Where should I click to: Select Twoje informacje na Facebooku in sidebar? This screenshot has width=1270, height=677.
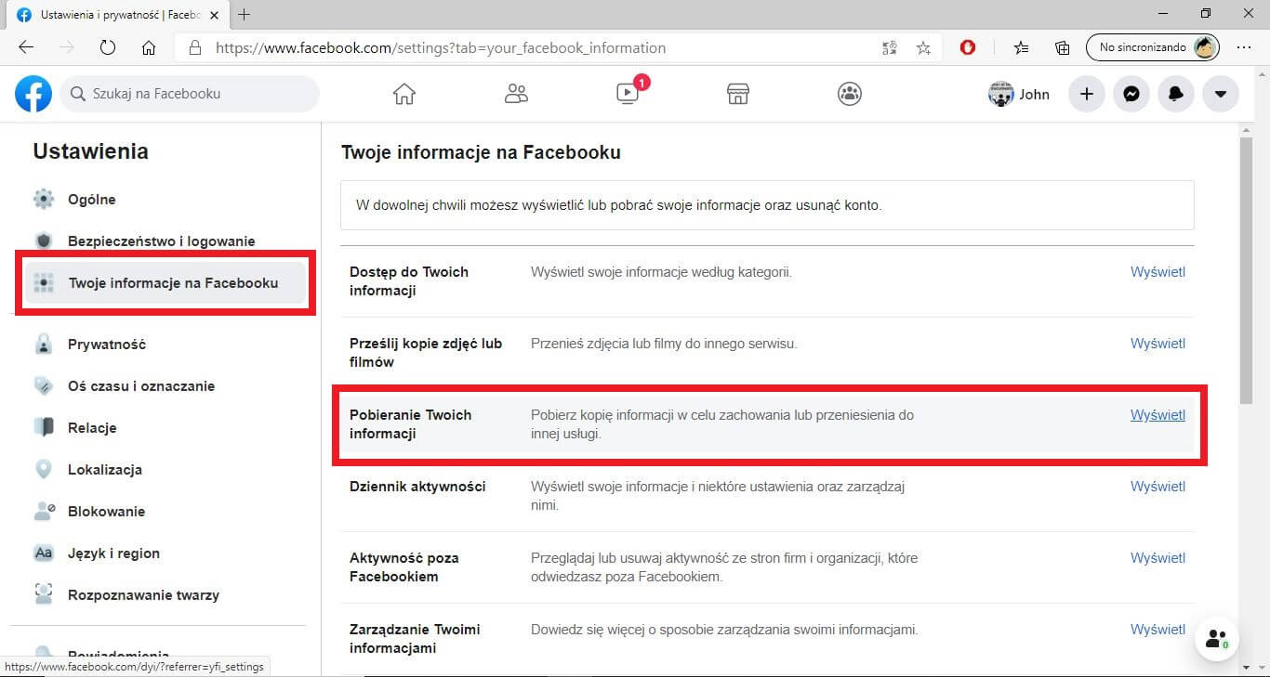click(165, 283)
